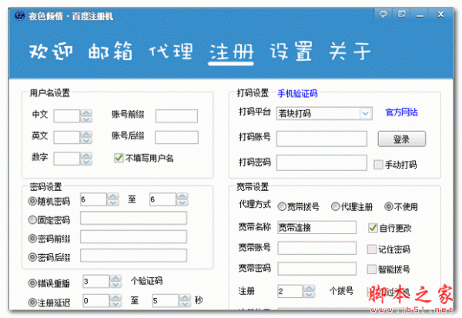Choose the 固定密码 radio button

[x=32, y=220]
